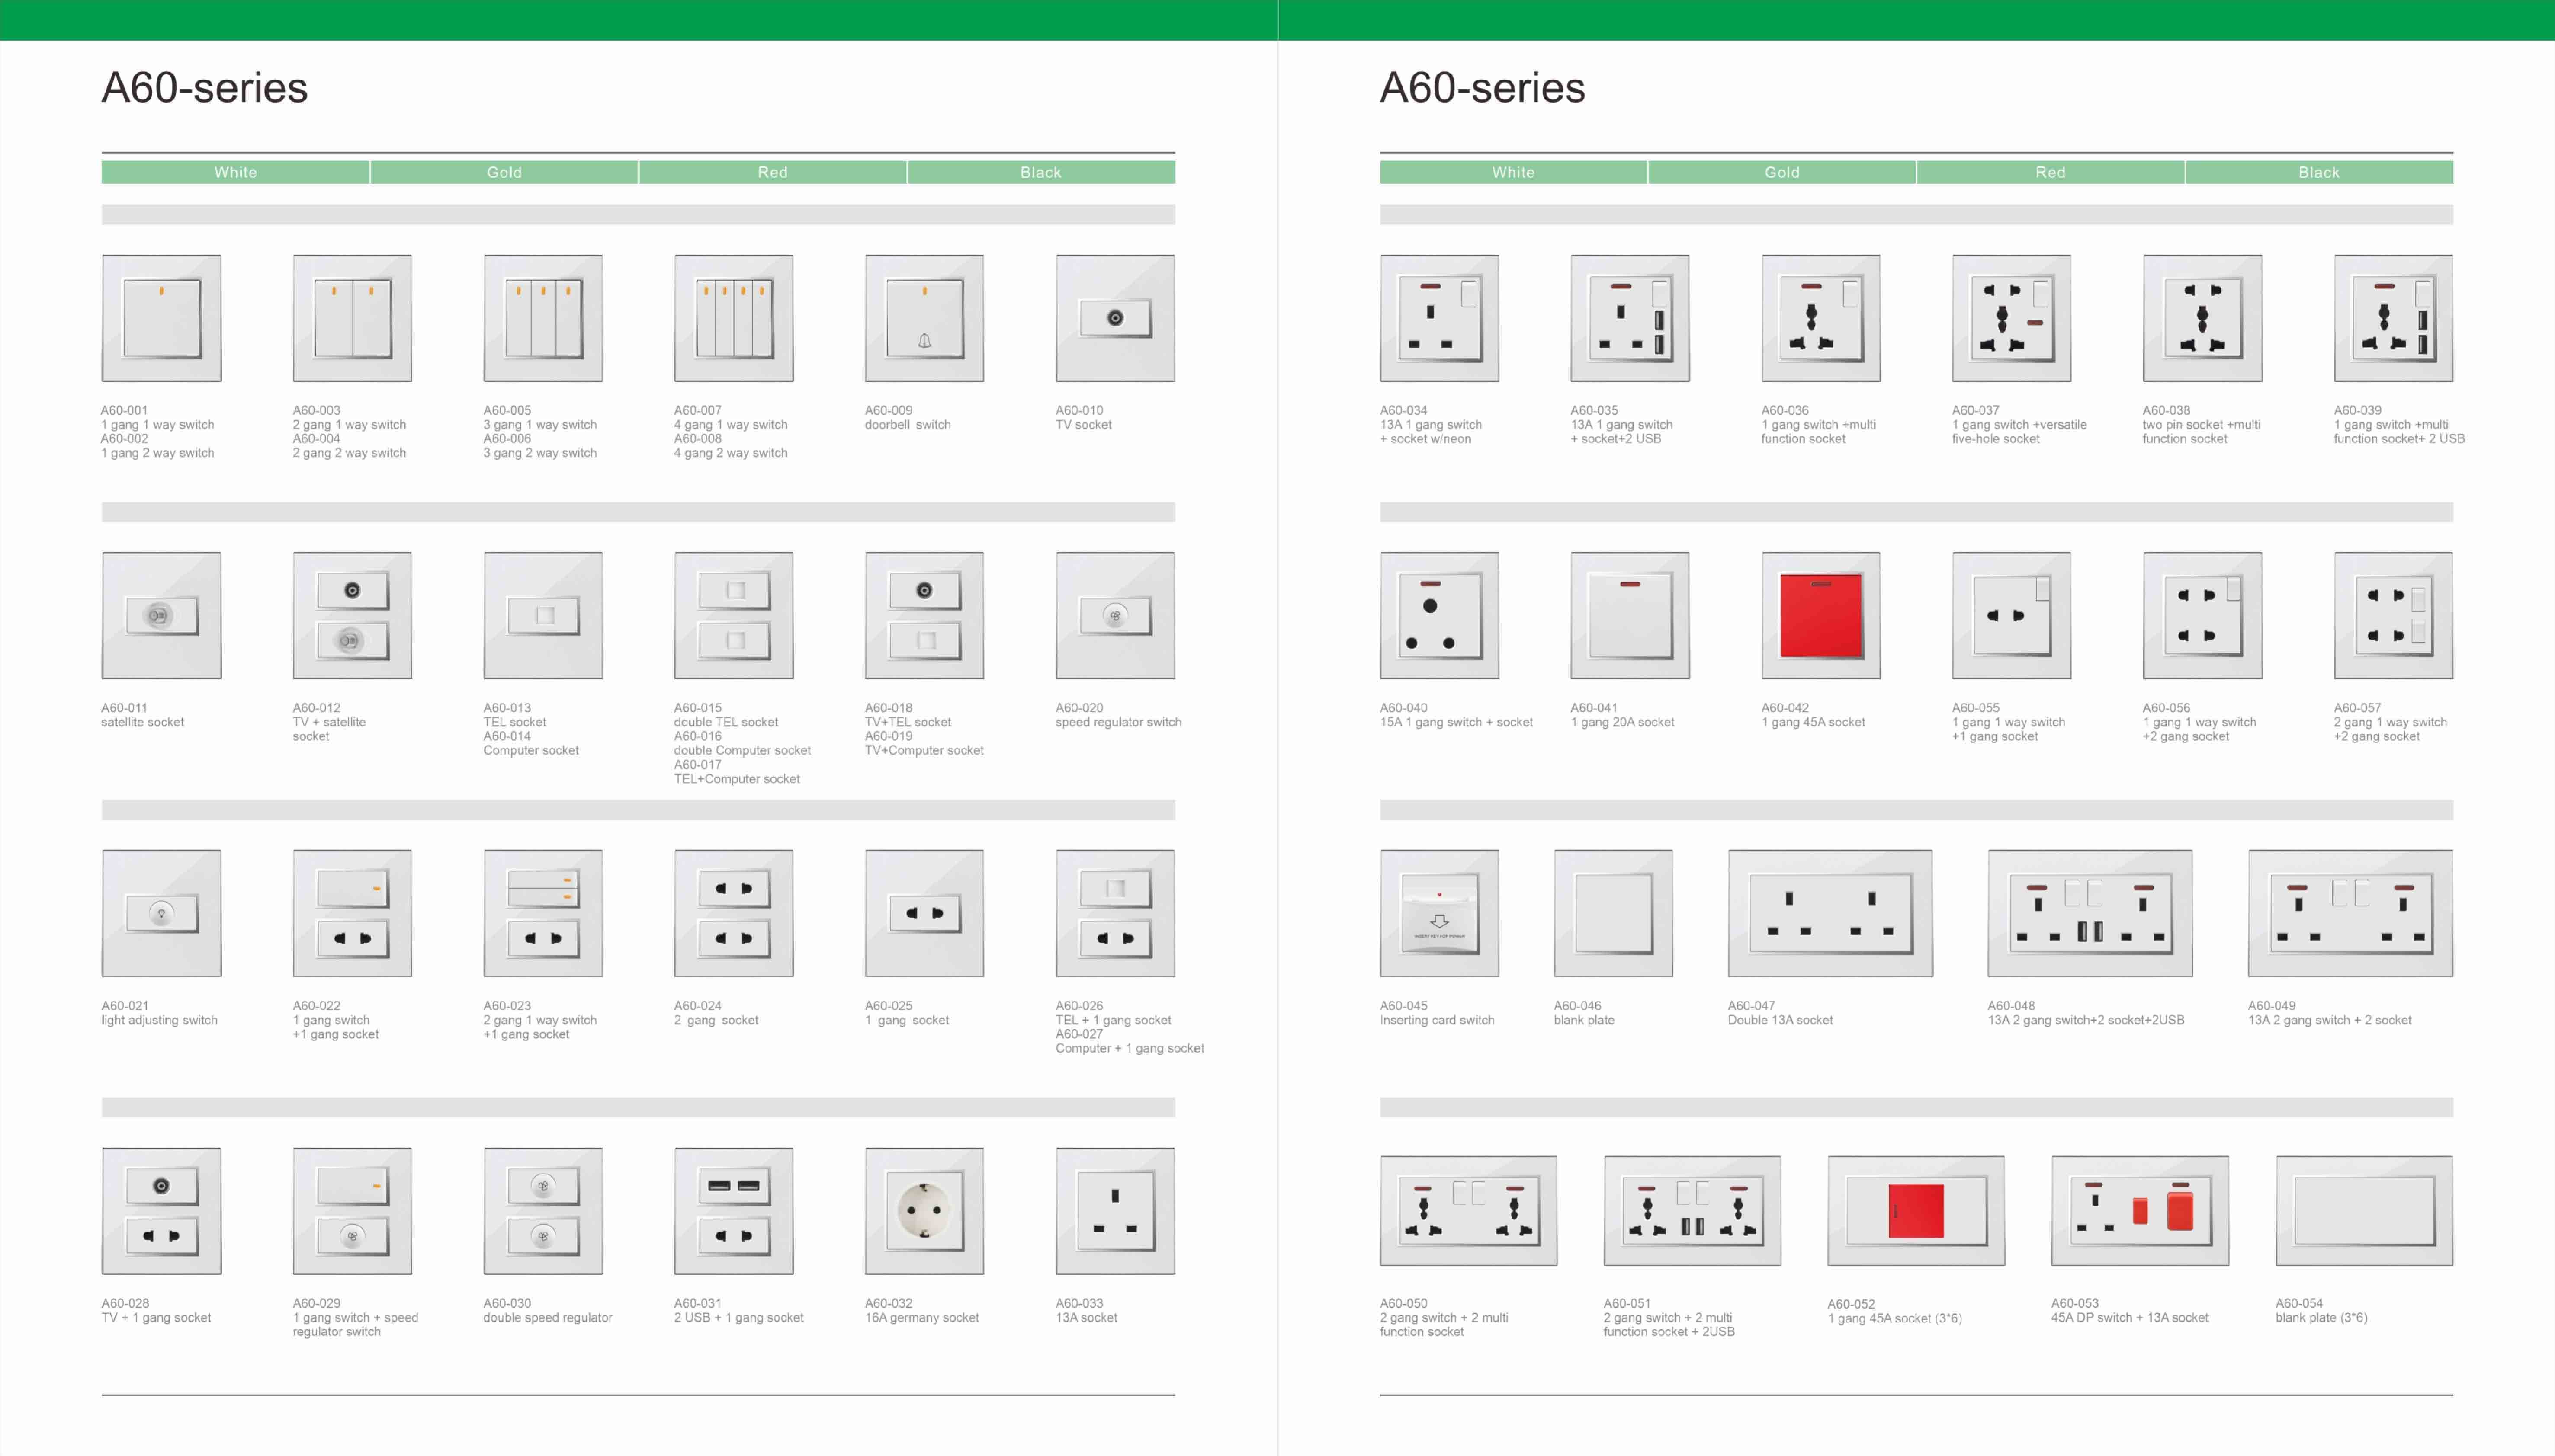The image size is (2555, 1456).
Task: Open the A60-030 double speed regulator image
Action: click(x=543, y=1211)
